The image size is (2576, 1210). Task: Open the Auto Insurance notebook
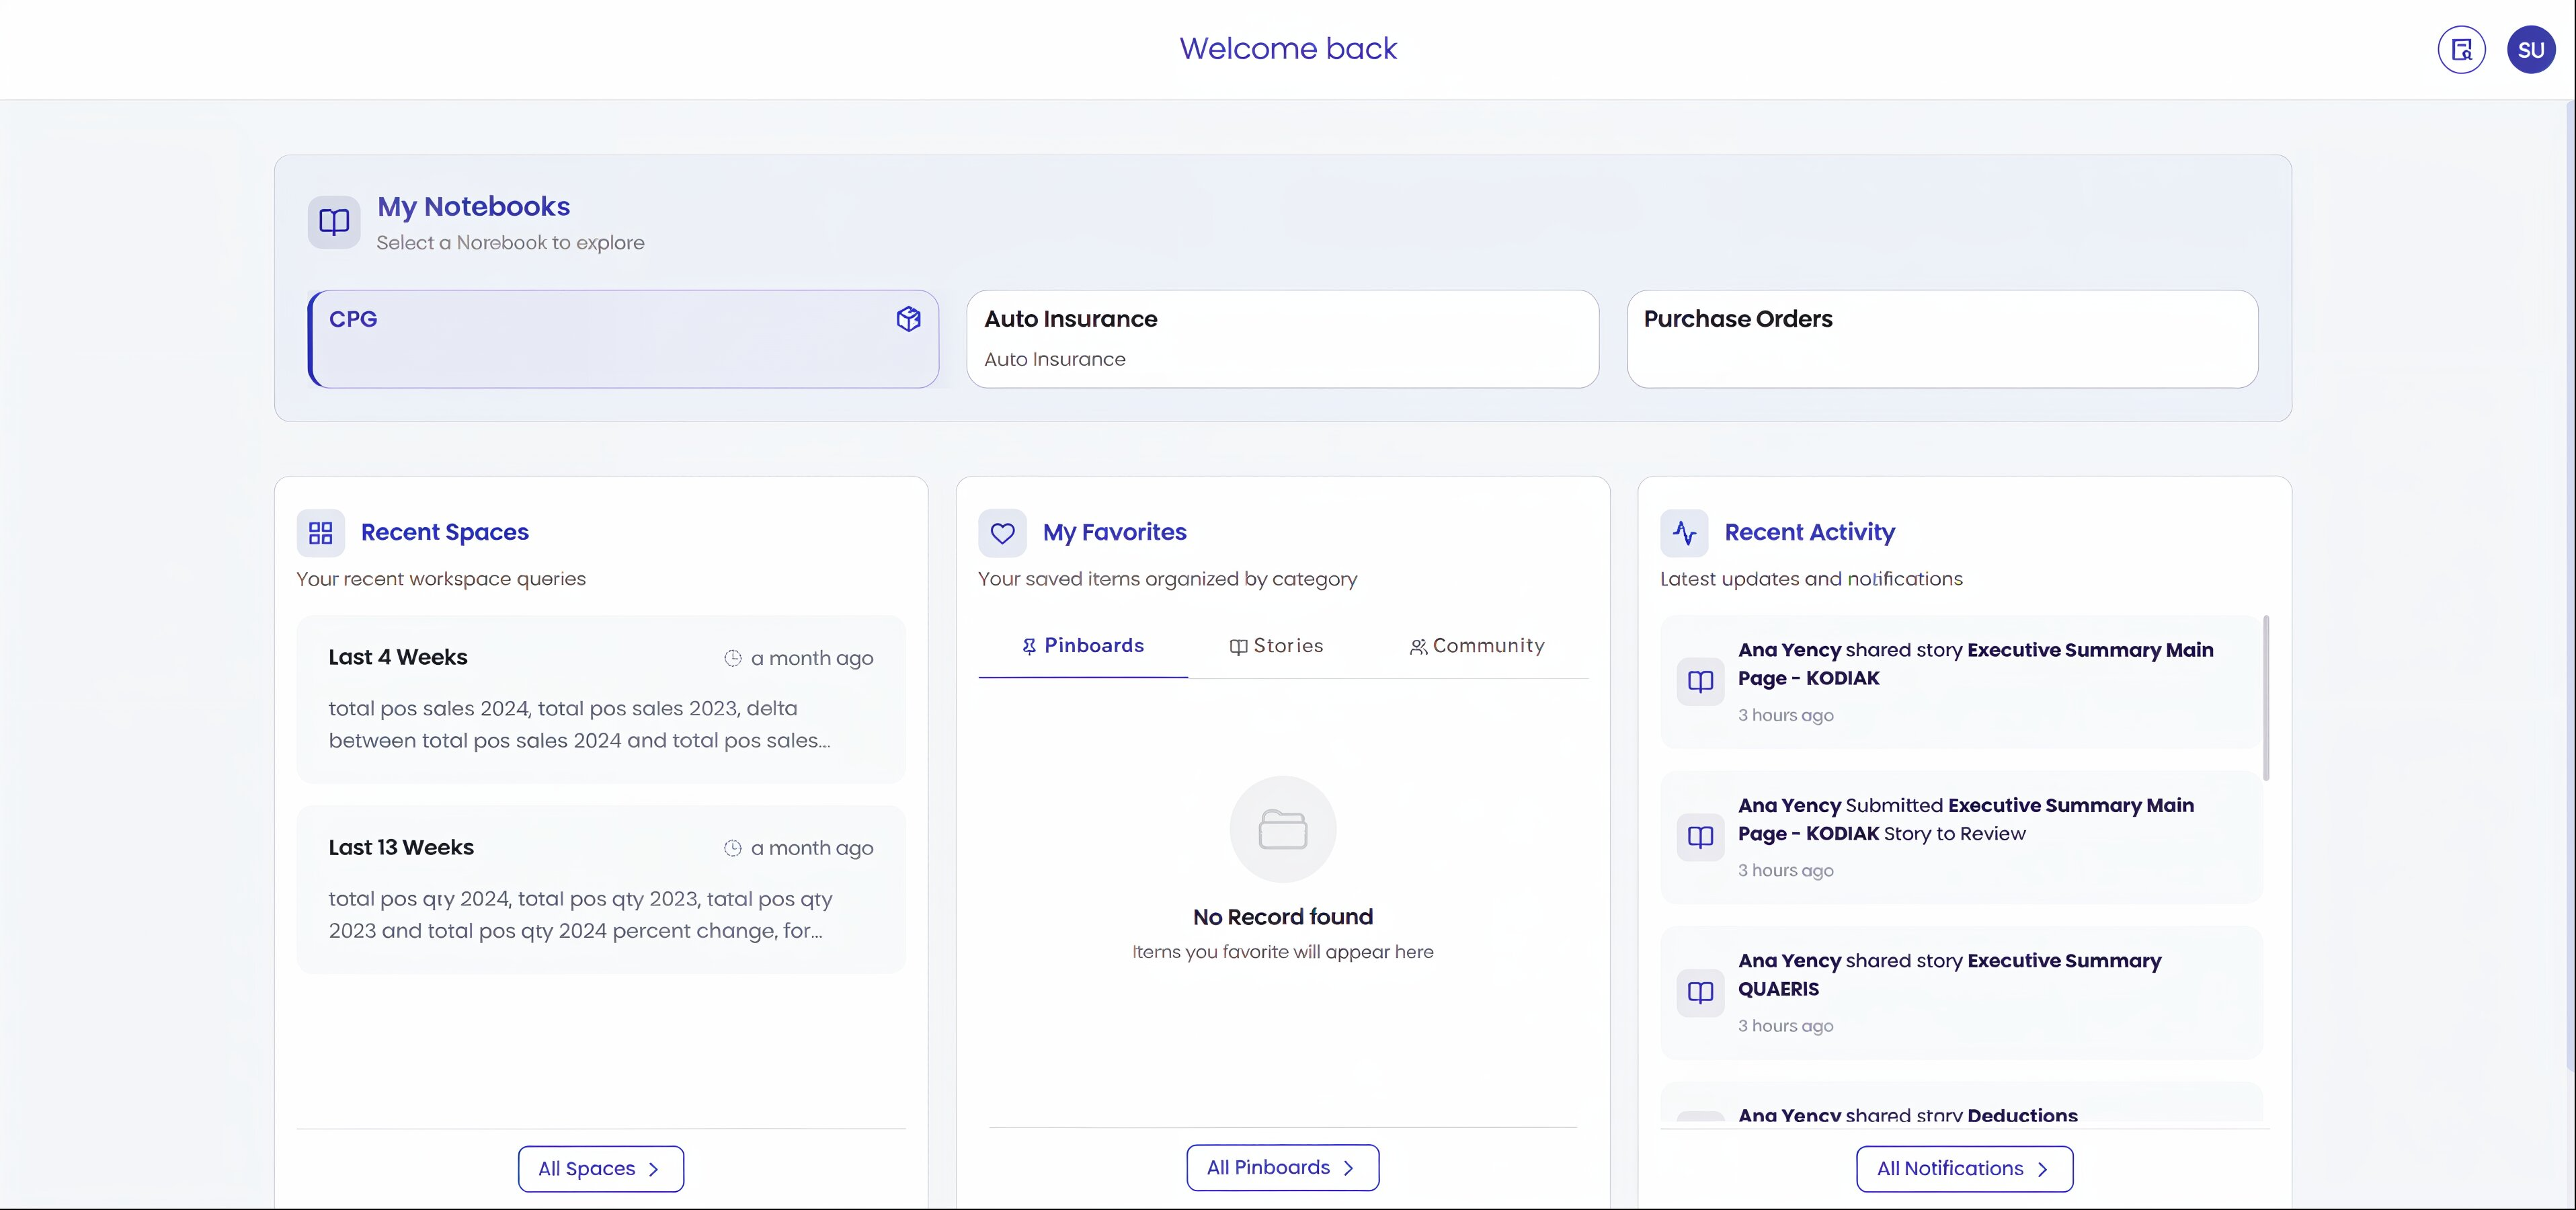pyautogui.click(x=1283, y=339)
